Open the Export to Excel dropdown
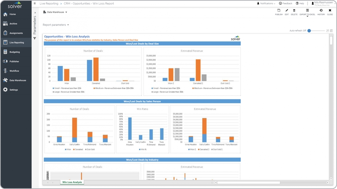This screenshot has width=337, height=189. pos(307,12)
